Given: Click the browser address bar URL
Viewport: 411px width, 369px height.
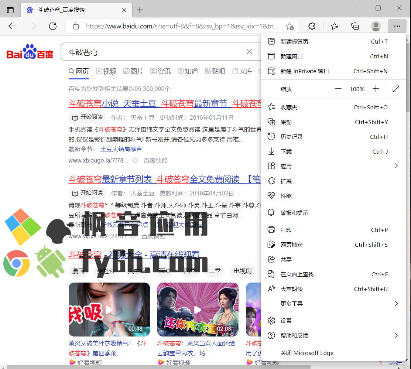Looking at the screenshot, I should pos(182,26).
